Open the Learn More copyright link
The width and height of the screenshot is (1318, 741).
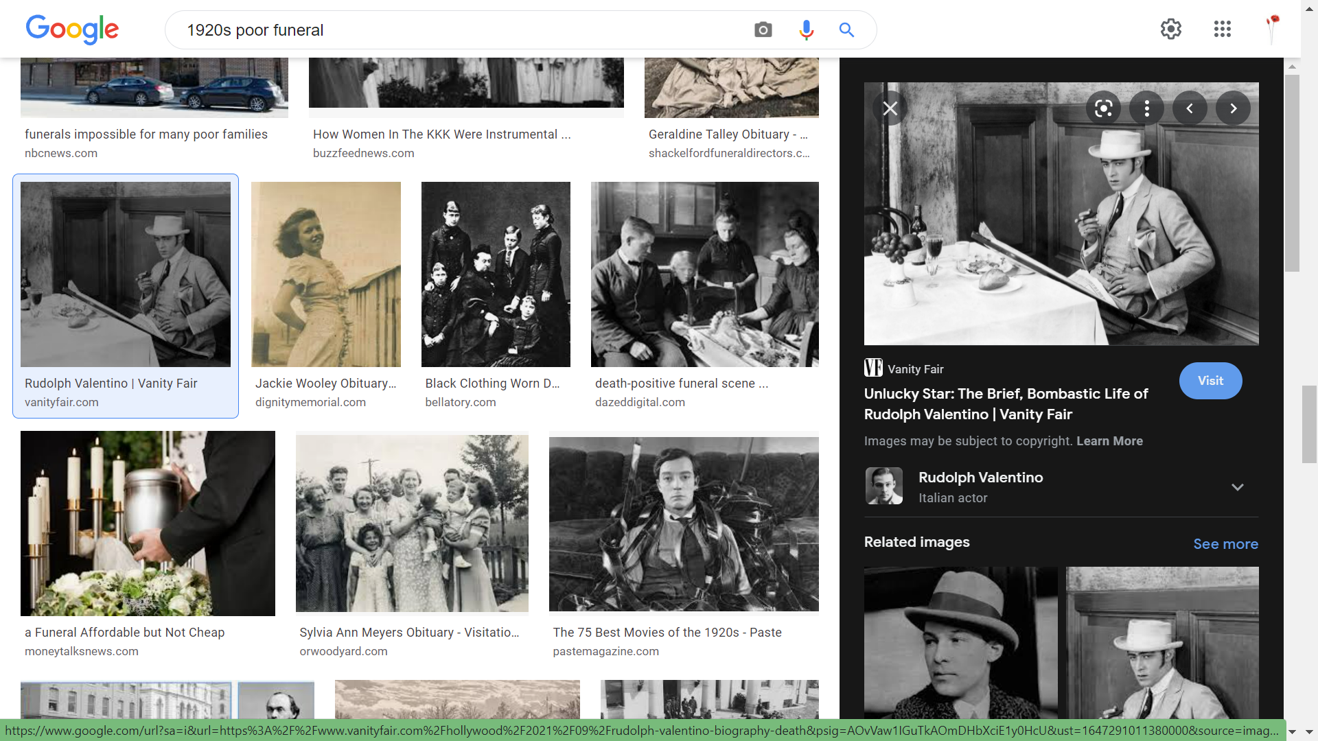[1109, 441]
